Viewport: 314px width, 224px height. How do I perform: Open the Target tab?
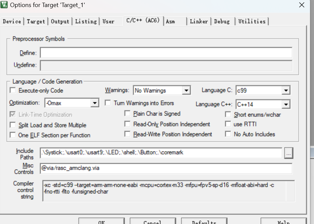point(36,21)
